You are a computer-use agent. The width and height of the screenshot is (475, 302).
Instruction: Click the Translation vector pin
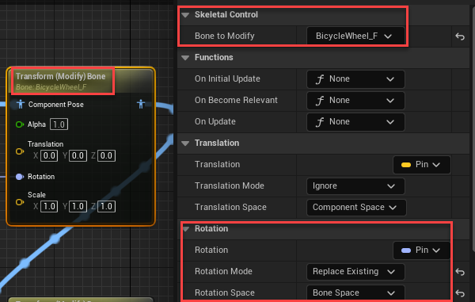(x=20, y=151)
